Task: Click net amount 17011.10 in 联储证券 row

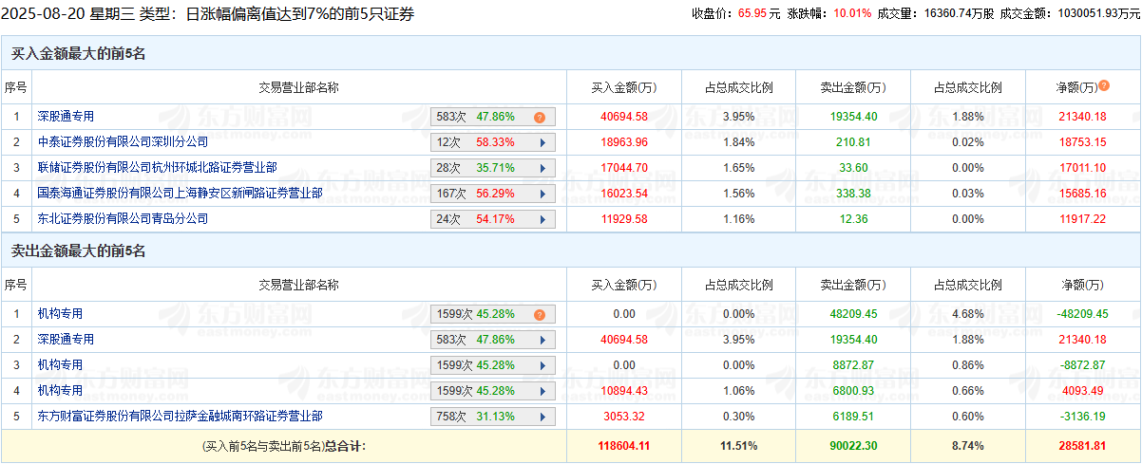Action: (x=1083, y=168)
